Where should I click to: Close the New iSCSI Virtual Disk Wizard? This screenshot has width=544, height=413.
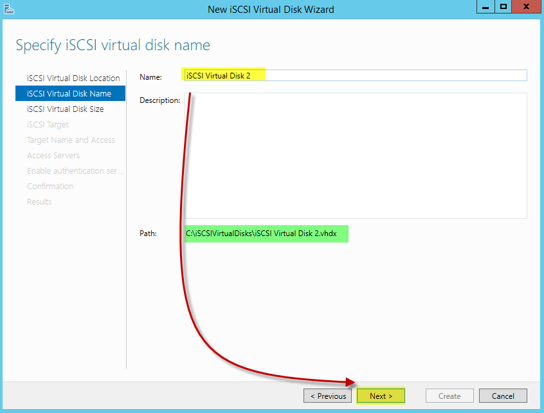[526, 6]
